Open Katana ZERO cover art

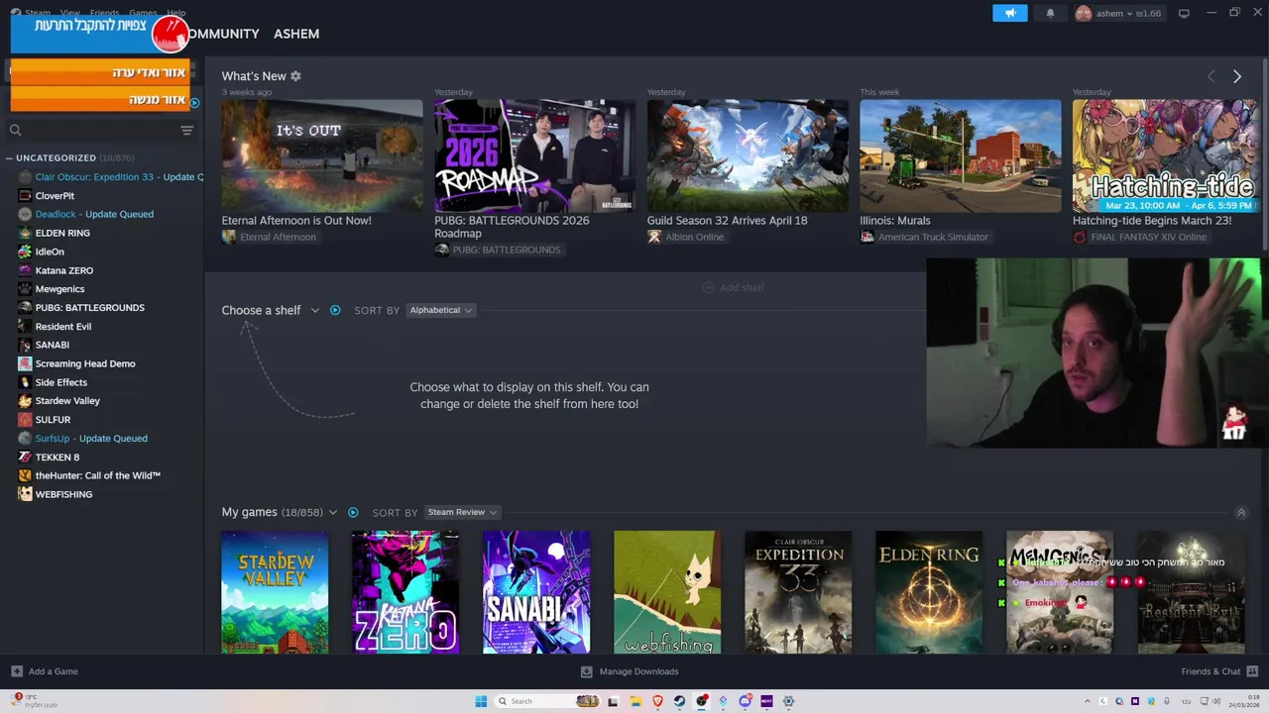(405, 592)
